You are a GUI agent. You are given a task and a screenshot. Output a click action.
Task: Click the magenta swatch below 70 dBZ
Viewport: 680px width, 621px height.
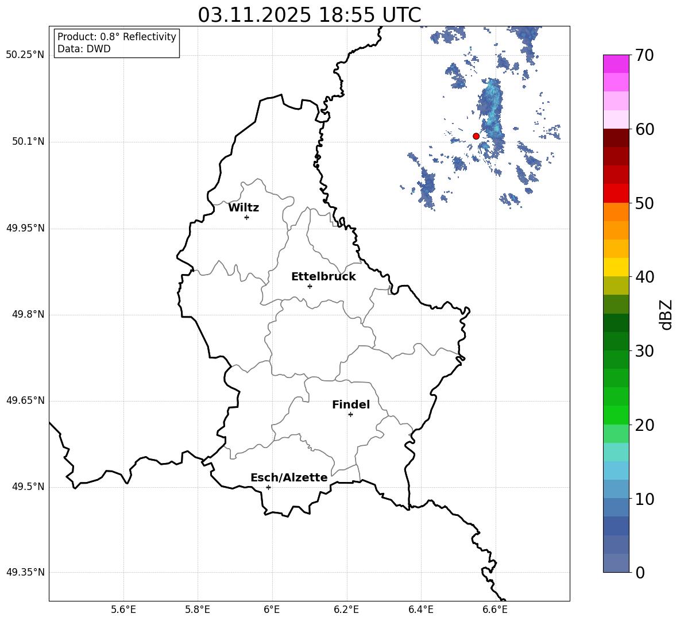tap(616, 64)
